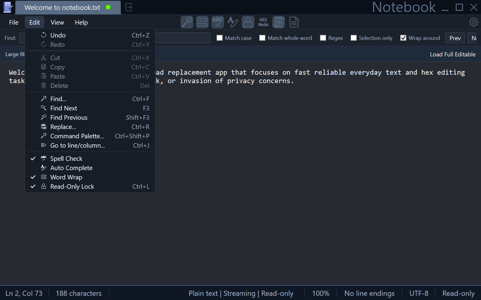The image size is (481, 300).
Task: Enable Regex checkbox
Action: pyautogui.click(x=323, y=38)
